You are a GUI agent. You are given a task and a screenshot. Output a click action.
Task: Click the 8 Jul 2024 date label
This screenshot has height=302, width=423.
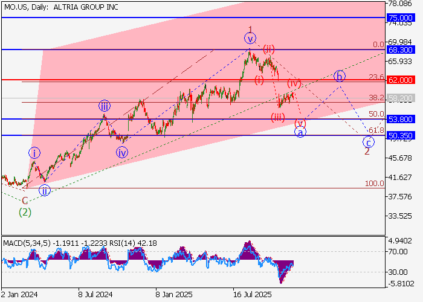pos(95,295)
